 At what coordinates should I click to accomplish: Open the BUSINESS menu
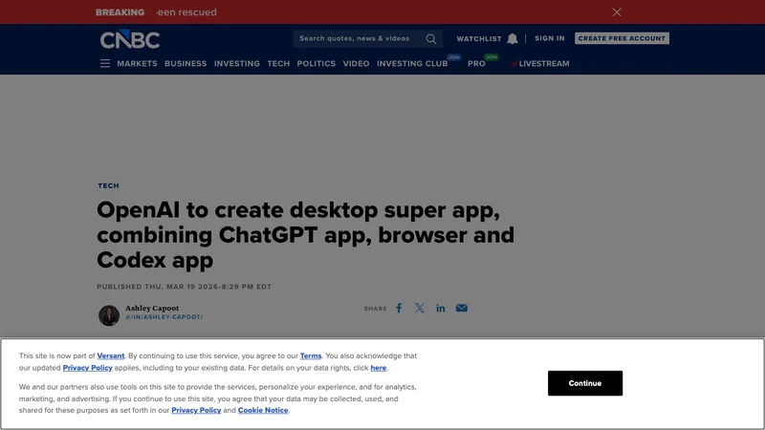[186, 63]
